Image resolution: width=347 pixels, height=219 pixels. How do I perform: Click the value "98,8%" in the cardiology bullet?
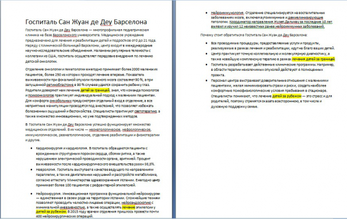tap(150, 164)
